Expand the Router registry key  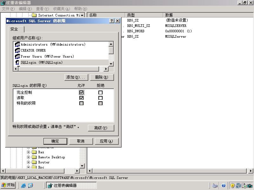click(28, 162)
